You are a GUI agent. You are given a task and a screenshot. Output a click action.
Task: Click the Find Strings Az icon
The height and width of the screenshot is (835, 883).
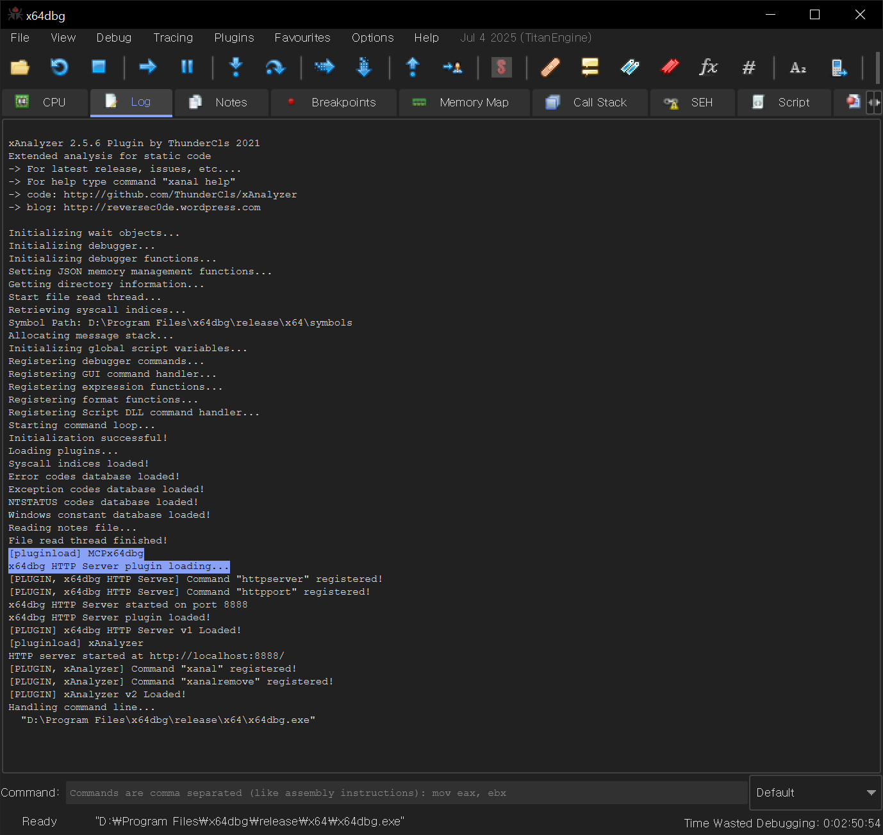tap(798, 67)
